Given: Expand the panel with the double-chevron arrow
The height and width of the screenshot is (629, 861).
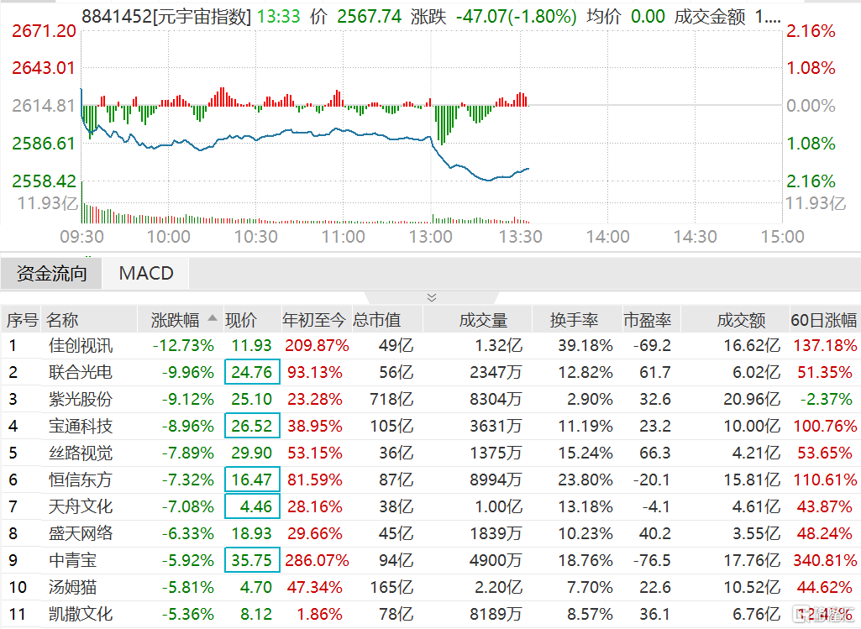Looking at the screenshot, I should pos(432,297).
